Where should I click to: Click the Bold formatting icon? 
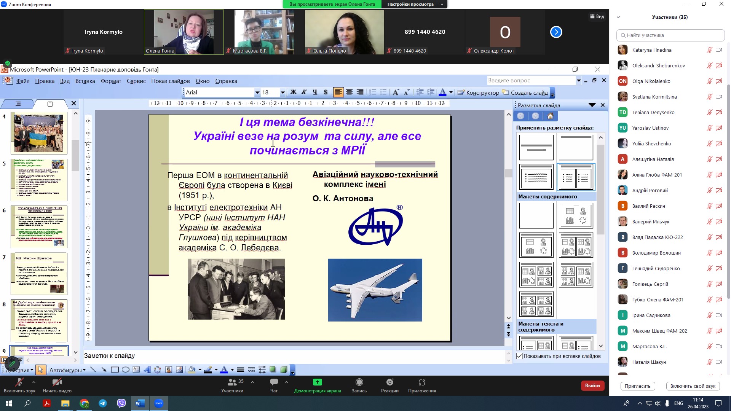(x=293, y=92)
